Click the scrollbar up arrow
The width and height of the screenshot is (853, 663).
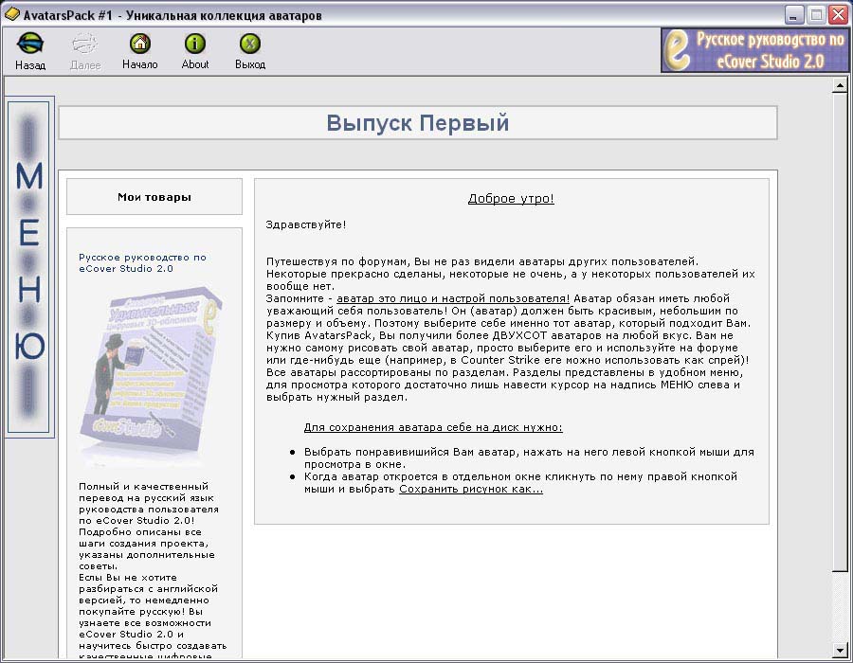(840, 85)
